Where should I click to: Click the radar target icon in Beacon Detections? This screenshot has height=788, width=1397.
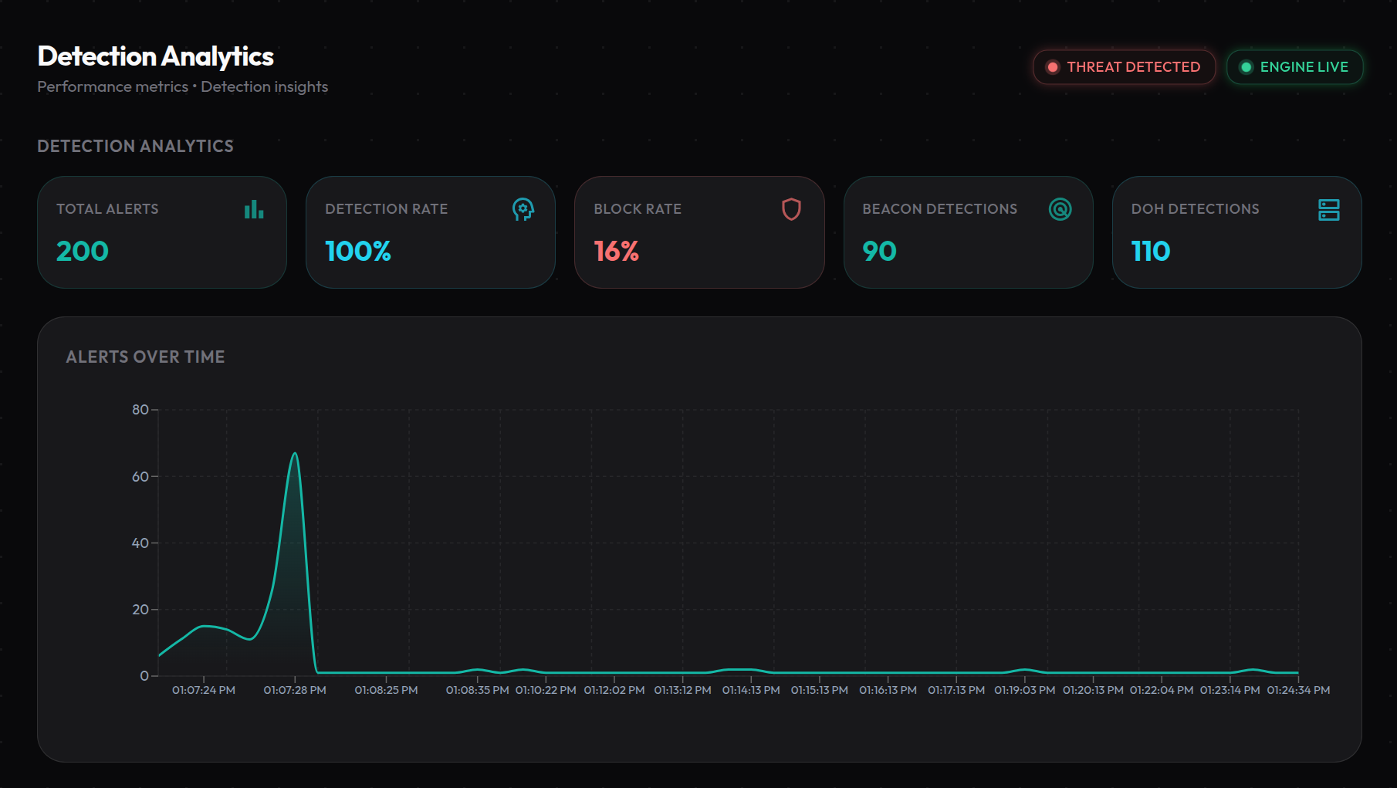click(1060, 209)
